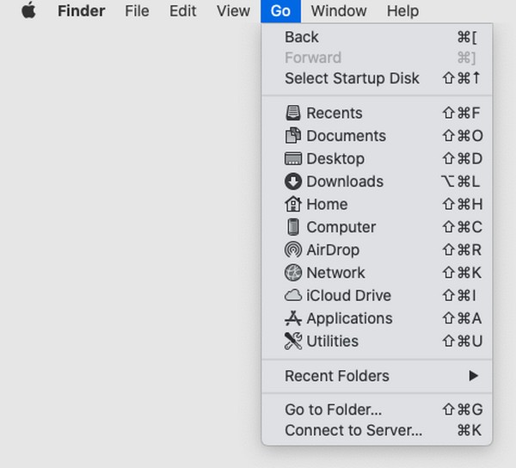
Task: Click the Computer tower icon
Action: [x=293, y=227]
